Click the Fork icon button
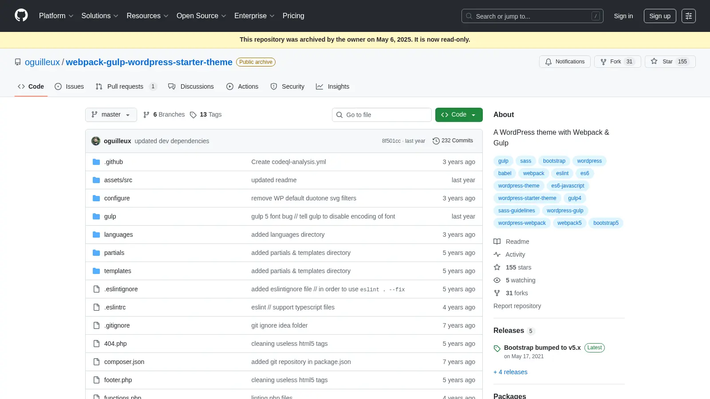Screen dimensions: 710x399 603,62
